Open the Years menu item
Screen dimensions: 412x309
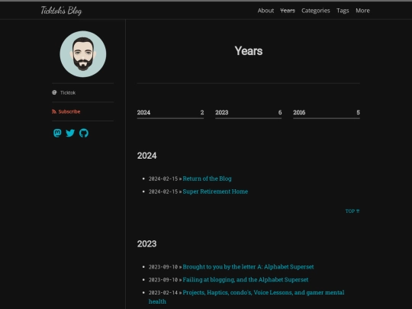coord(288,11)
